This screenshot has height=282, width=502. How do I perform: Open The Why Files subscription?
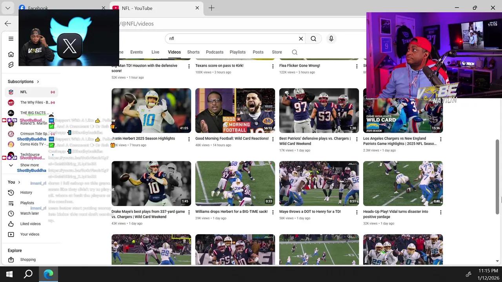pyautogui.click(x=31, y=103)
